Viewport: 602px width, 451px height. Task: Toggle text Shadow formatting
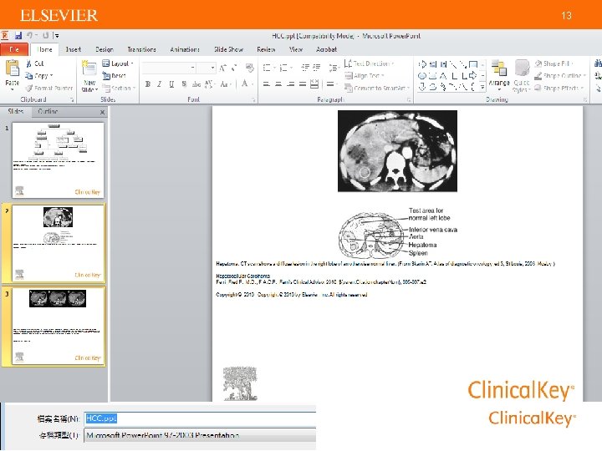(x=184, y=84)
